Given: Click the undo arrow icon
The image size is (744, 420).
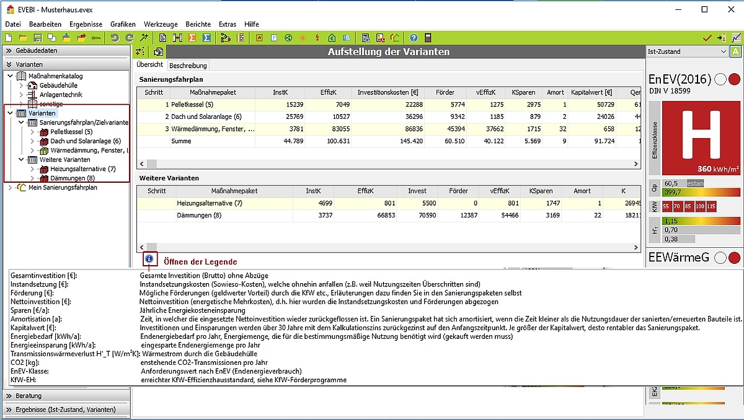Looking at the screenshot, I should coord(115,38).
